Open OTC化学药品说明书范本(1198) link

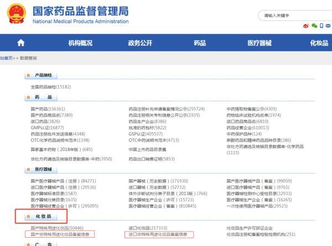[x=60, y=140]
